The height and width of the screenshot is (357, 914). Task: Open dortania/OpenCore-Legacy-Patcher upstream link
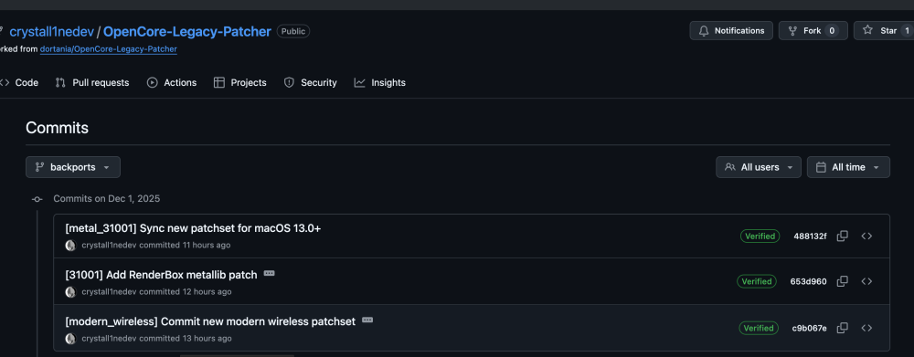click(x=109, y=49)
